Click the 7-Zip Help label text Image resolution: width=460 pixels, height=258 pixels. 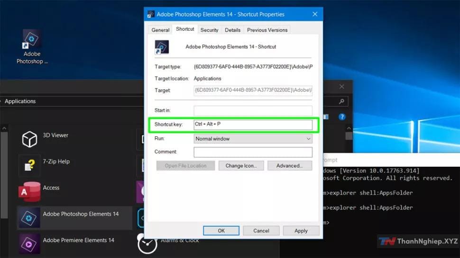[56, 161]
